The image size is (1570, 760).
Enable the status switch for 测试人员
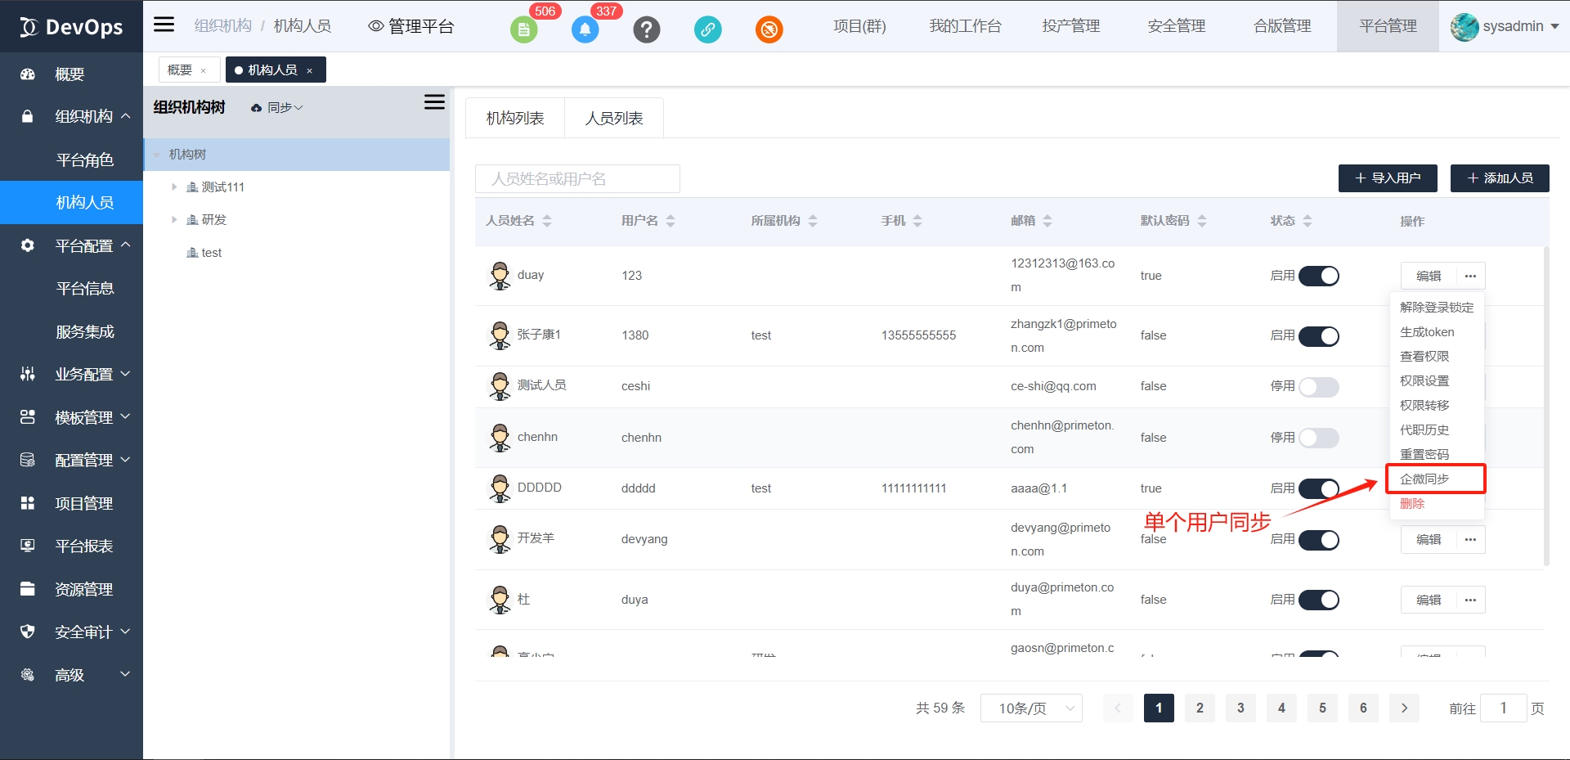click(x=1318, y=387)
